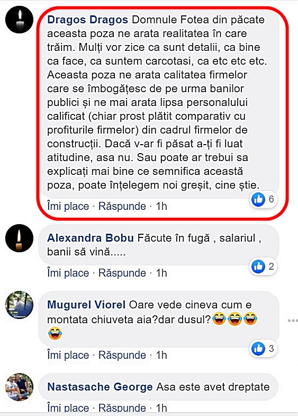Image resolution: width=298 pixels, height=416 pixels.
Task: View the 6 likes on Dragos comment
Action: tap(263, 199)
